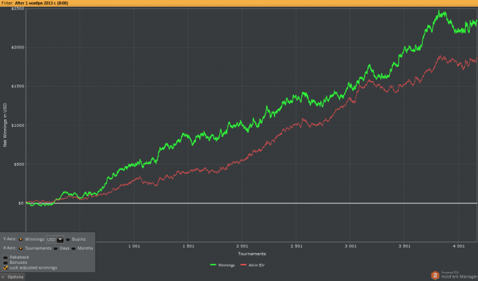Viewport: 478px width, 281px height.
Task: Collapse the Options panel
Action: 12,277
